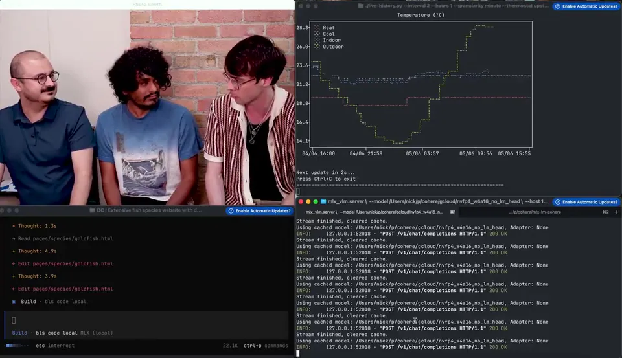The width and height of the screenshot is (622, 358).
Task: Click the Heat legend marker in chart
Action: click(317, 28)
